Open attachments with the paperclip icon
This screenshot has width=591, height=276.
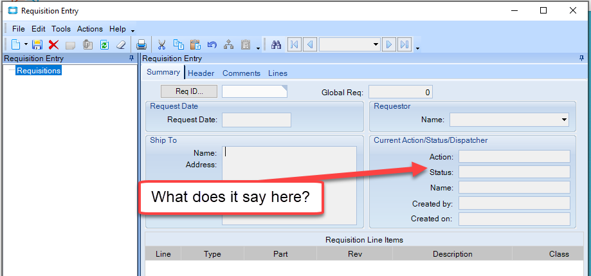point(87,45)
